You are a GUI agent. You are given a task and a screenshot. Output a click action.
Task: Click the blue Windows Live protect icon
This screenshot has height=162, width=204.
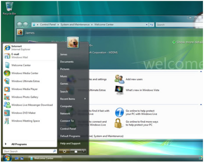click(x=119, y=112)
